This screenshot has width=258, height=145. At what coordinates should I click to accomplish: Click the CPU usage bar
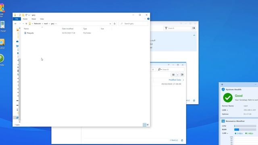click(x=245, y=126)
